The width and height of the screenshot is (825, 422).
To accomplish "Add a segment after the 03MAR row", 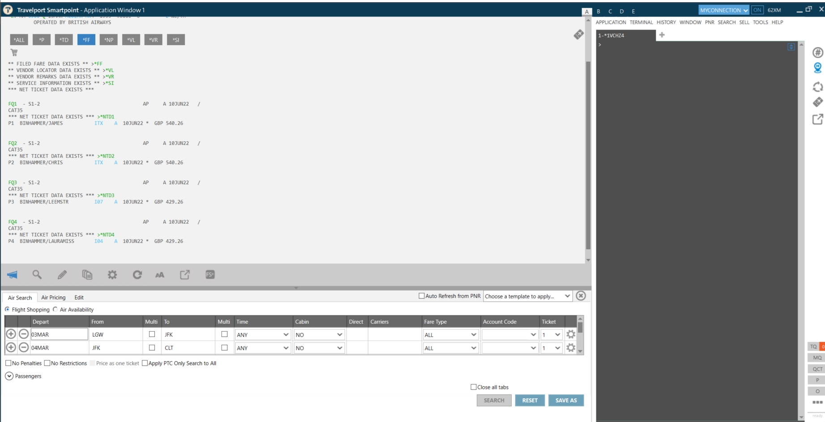I will [x=11, y=334].
